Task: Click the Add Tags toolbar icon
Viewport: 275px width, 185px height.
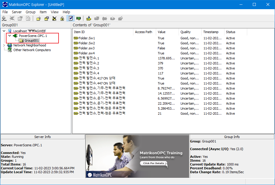Action: [89, 19]
